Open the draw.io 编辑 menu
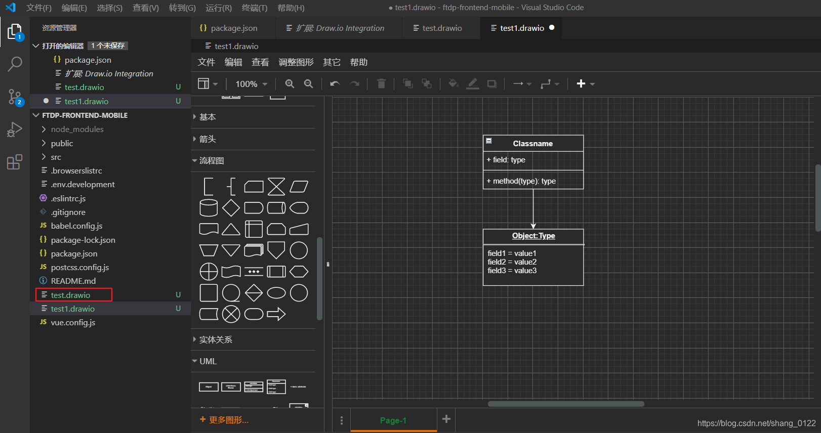821x433 pixels. coord(233,62)
